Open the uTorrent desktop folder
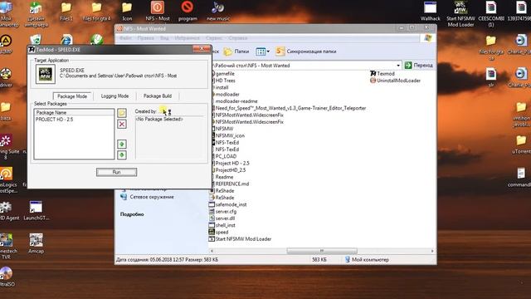The width and height of the screenshot is (531, 299). coord(521,145)
